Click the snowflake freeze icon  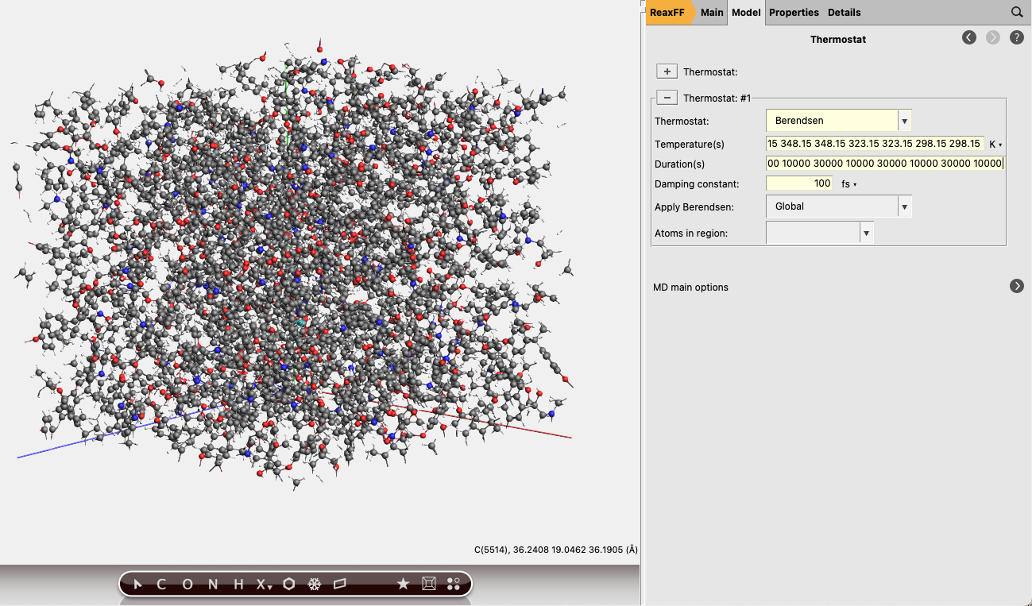tap(315, 584)
